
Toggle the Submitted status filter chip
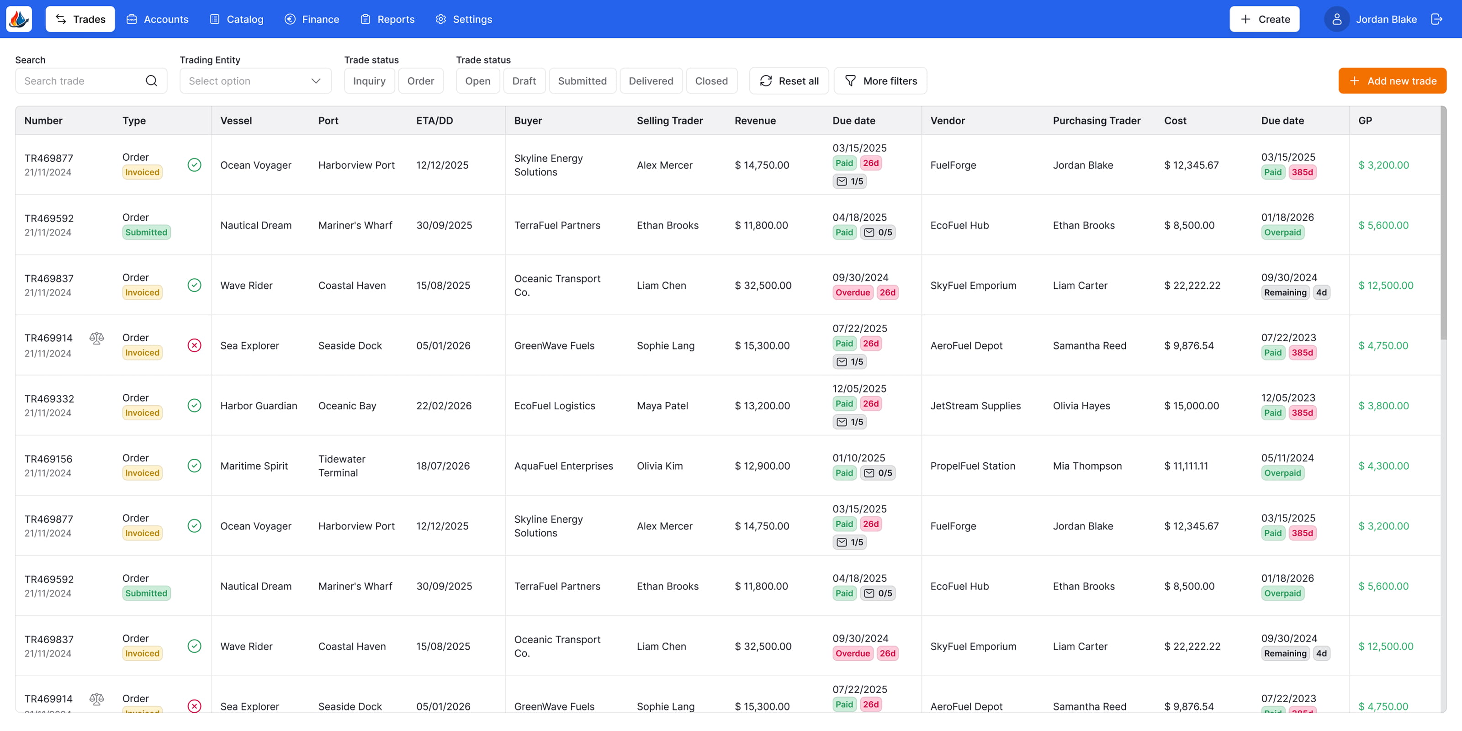(x=582, y=80)
